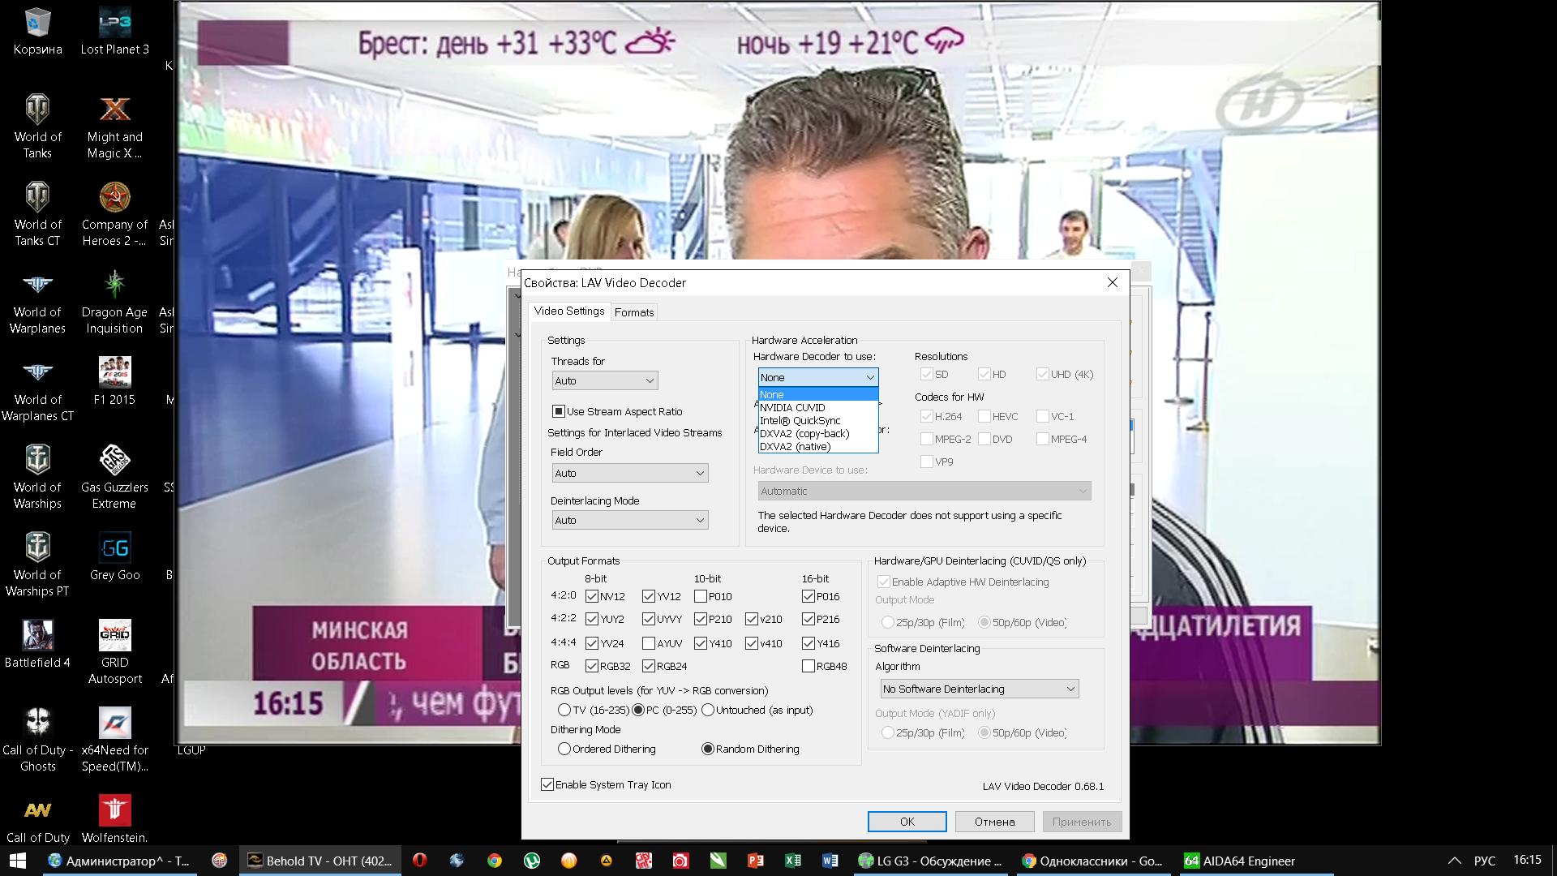Launch GRID Autosport shortcut
The width and height of the screenshot is (1557, 876).
pos(114,651)
